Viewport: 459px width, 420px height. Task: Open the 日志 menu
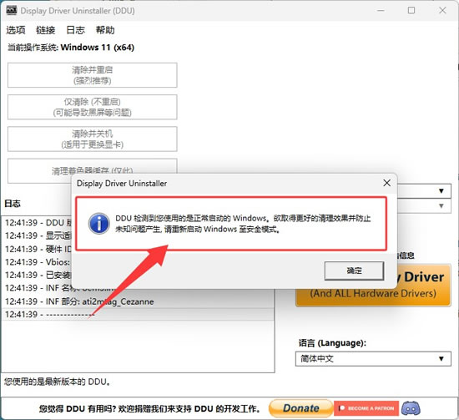point(75,30)
